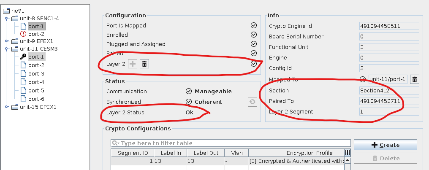Select port-6 in the tree
The height and width of the screenshot is (170, 429).
(36, 99)
